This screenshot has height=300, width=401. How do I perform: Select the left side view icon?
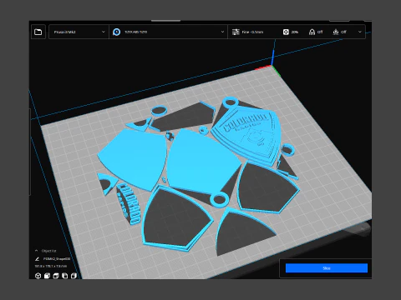pos(65,276)
